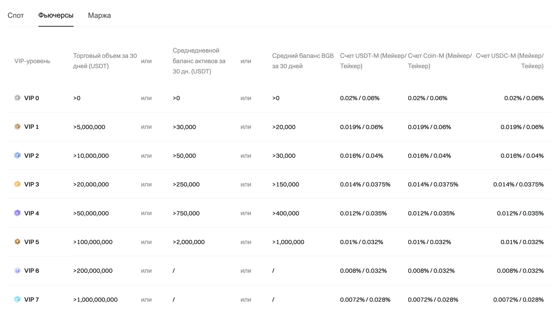Select the Фьючерсы tab
Viewport: 557px width, 311px height.
[56, 15]
